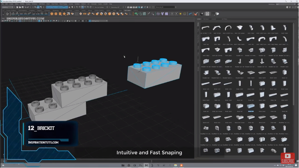Open the SETTING tab
299x168 pixels.
pyautogui.click(x=224, y=19)
